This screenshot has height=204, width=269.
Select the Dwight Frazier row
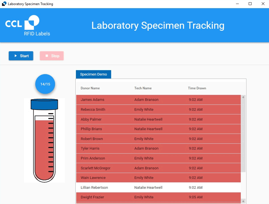(x=158, y=197)
